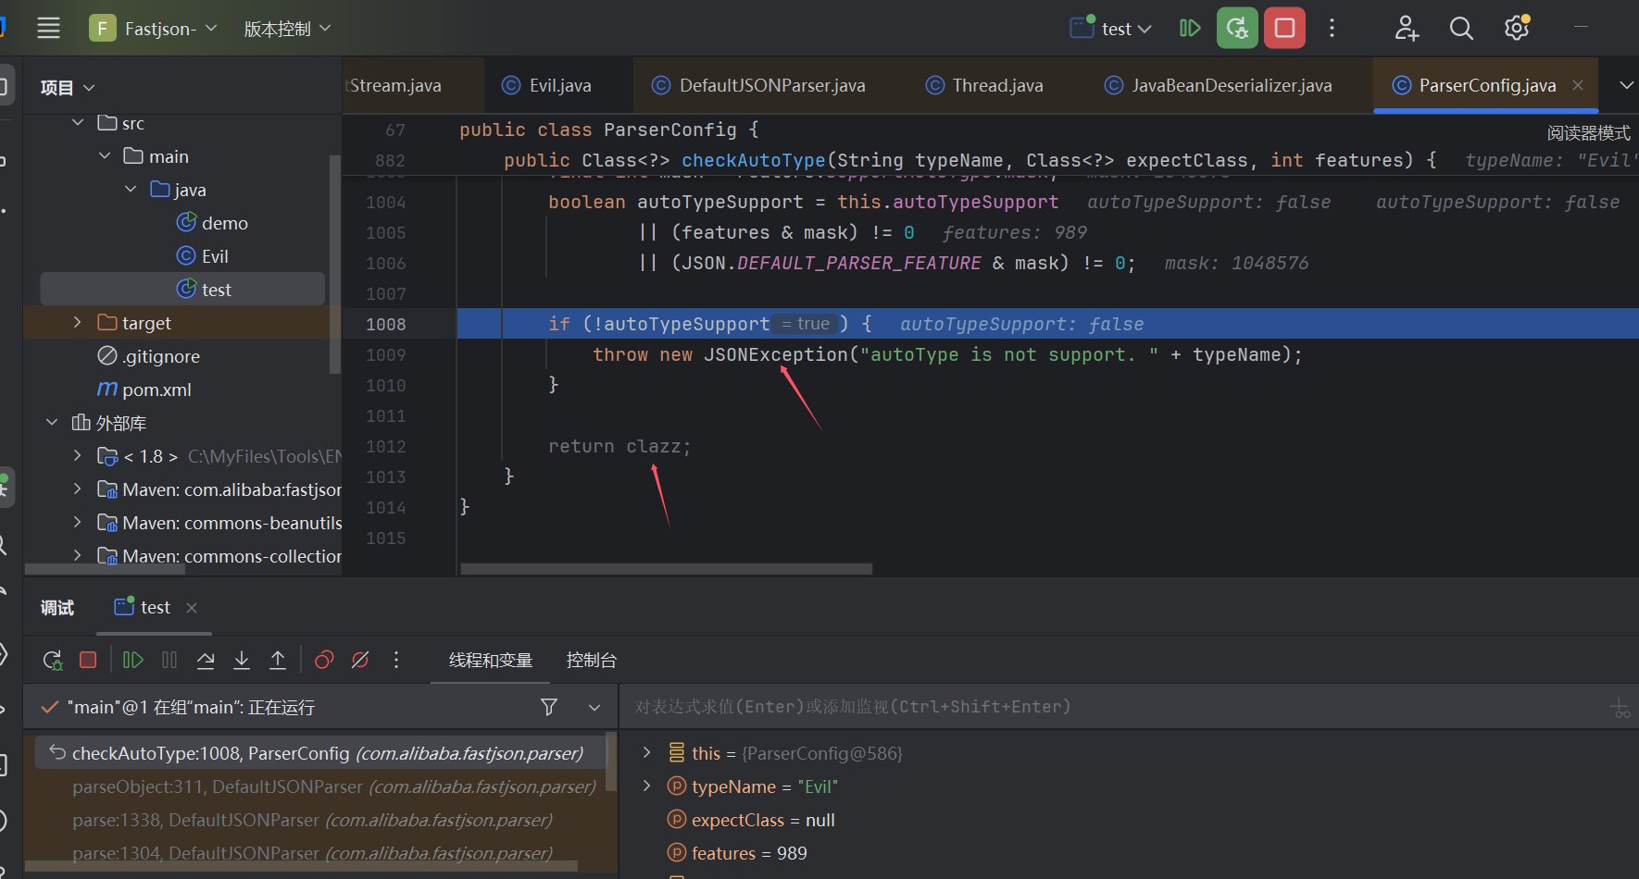Open 项目 view selector dropdown
The height and width of the screenshot is (879, 1639).
pyautogui.click(x=67, y=88)
